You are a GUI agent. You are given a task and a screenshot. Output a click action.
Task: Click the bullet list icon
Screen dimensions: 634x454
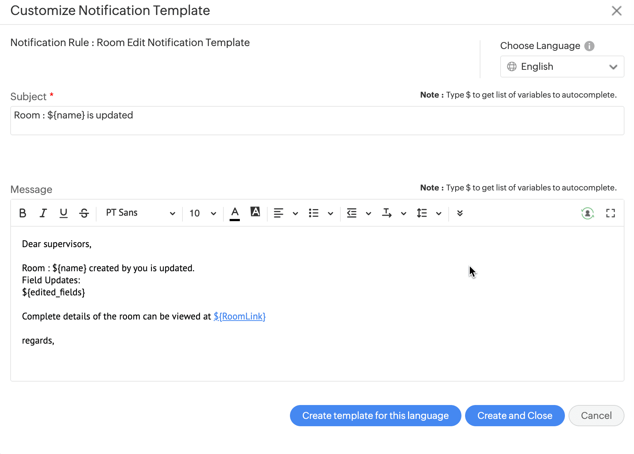[314, 213]
